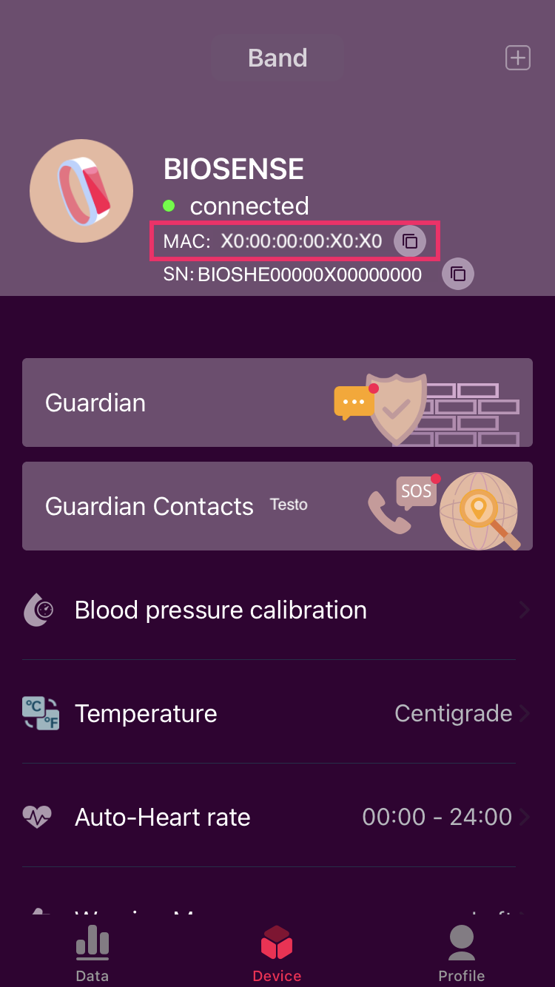Switch to the Device tab

(x=277, y=953)
